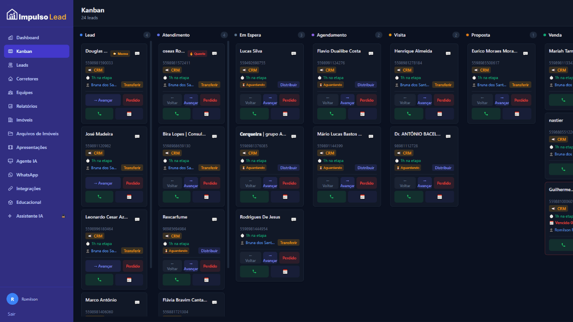Open calendar on José Madeira card
Viewport: 573px width, 322px height.
coord(129,197)
